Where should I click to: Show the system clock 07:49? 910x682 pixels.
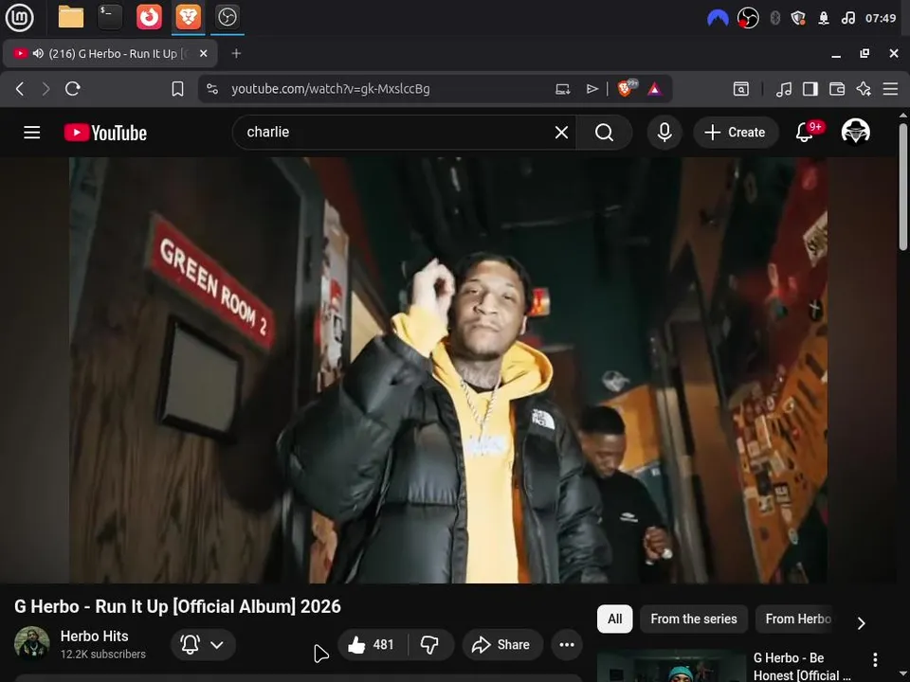tap(881, 18)
